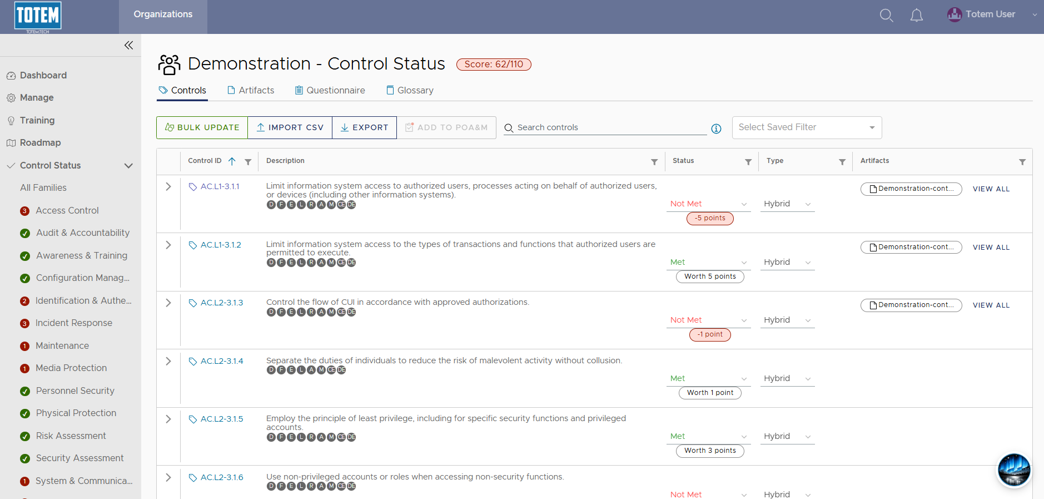Click the Roadmap map icon
Screen dimensions: 1044x499
[11, 143]
